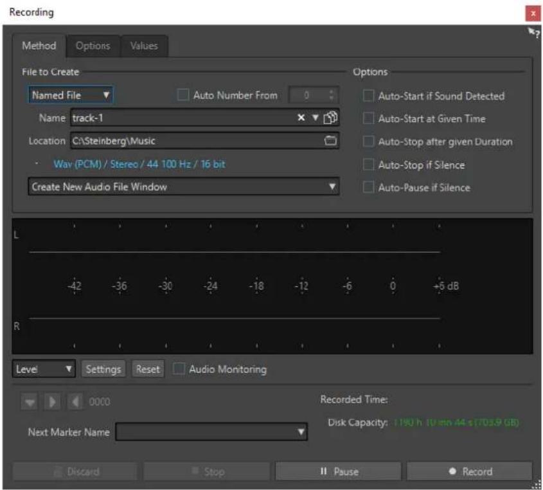543x490 pixels.
Task: Click the What's This help cursor icon
Action: pos(533,33)
